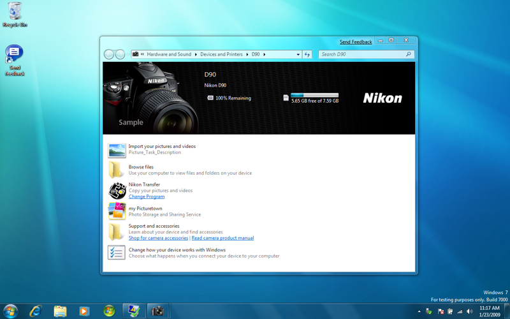Go back with the Back arrow button
This screenshot has width=510, height=319.
[x=109, y=54]
